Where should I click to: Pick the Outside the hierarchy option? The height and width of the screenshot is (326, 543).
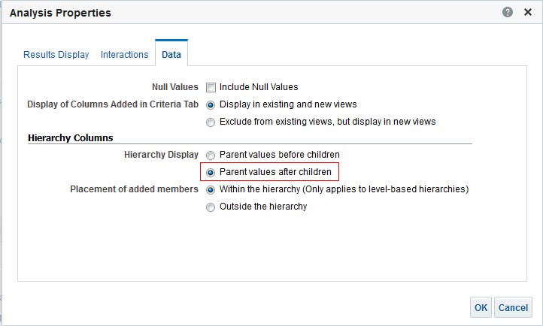tap(211, 207)
